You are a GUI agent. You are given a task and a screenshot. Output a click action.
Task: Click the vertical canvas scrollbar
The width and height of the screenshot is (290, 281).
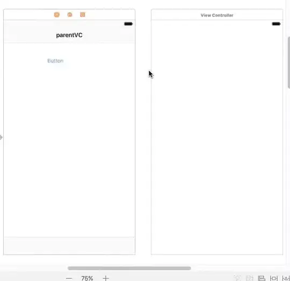point(289,62)
